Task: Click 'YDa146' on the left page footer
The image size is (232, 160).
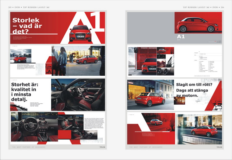Action: point(102,147)
